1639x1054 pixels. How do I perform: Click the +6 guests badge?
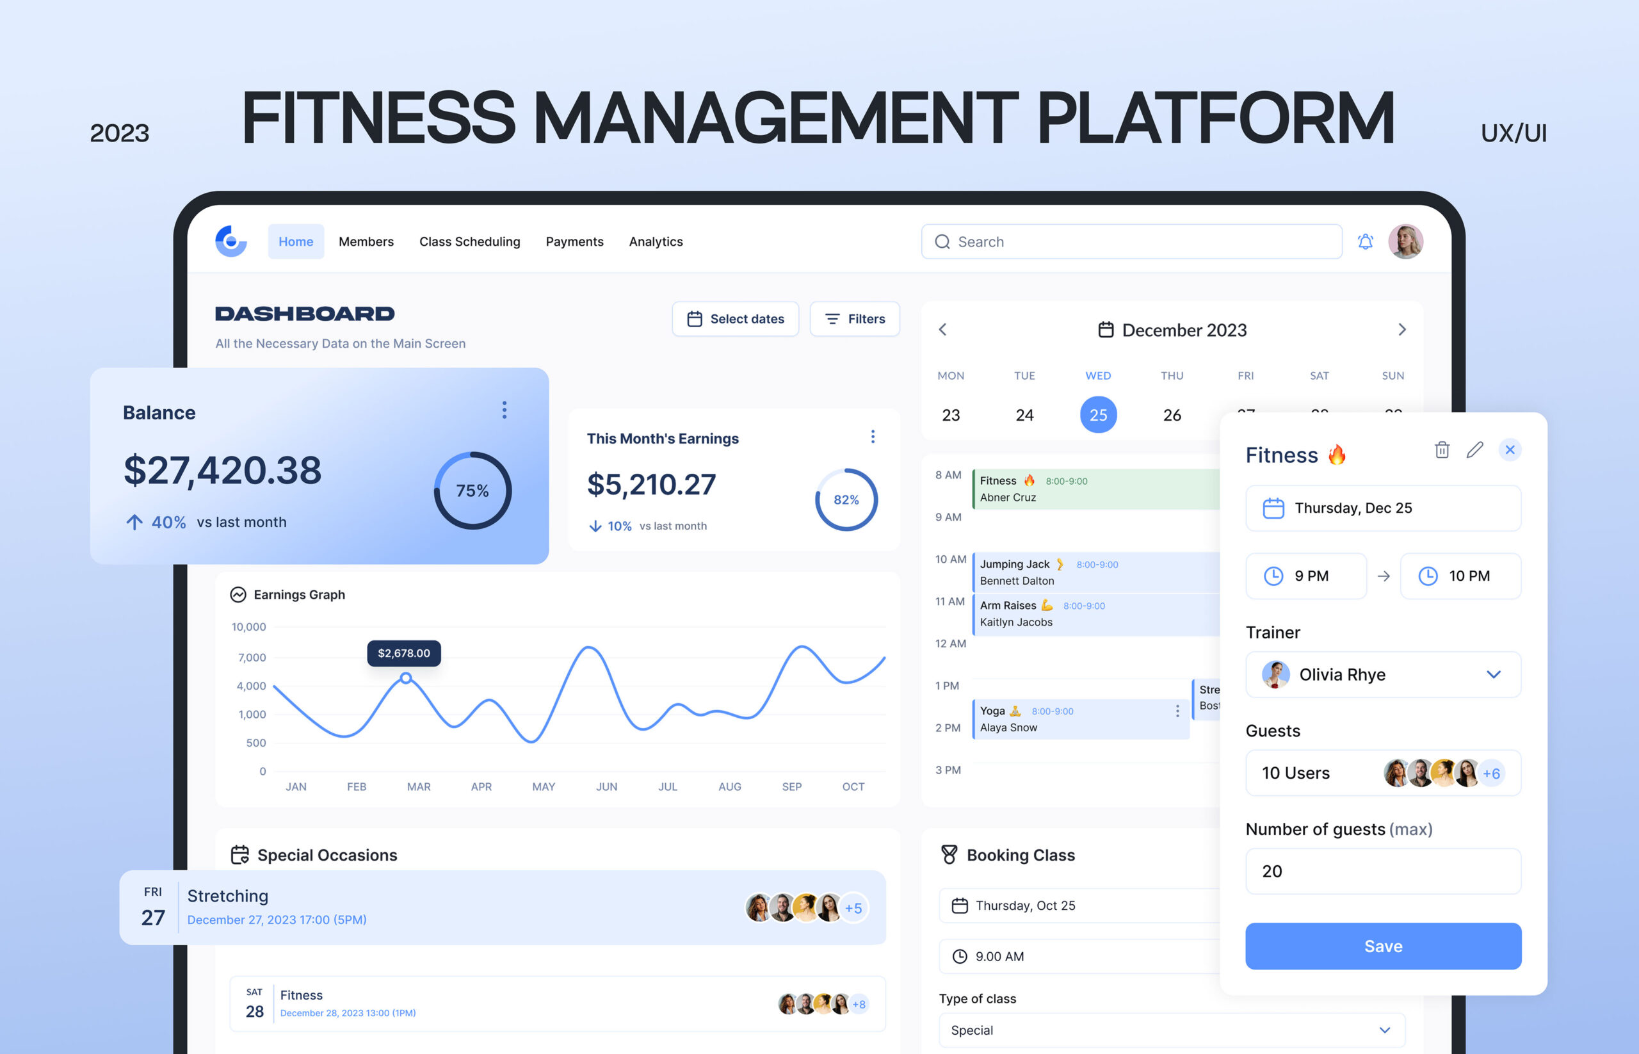[x=1491, y=774]
